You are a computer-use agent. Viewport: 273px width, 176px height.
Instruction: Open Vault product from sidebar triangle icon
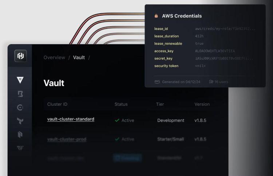(20, 80)
